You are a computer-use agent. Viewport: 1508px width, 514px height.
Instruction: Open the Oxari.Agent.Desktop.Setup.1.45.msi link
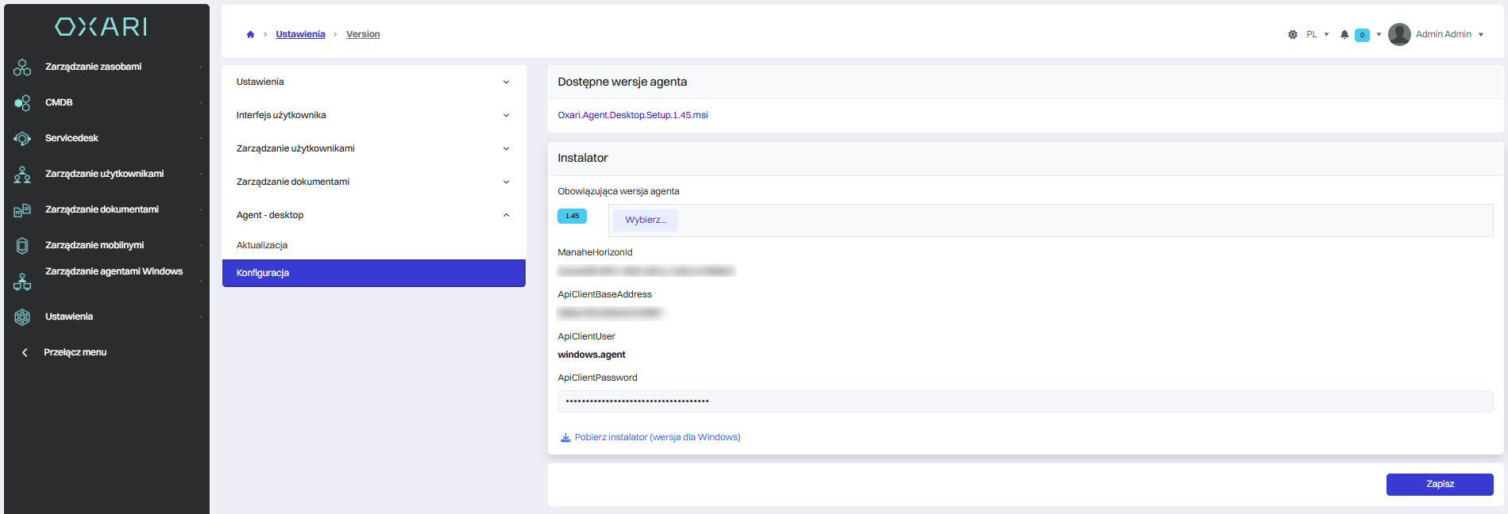632,115
